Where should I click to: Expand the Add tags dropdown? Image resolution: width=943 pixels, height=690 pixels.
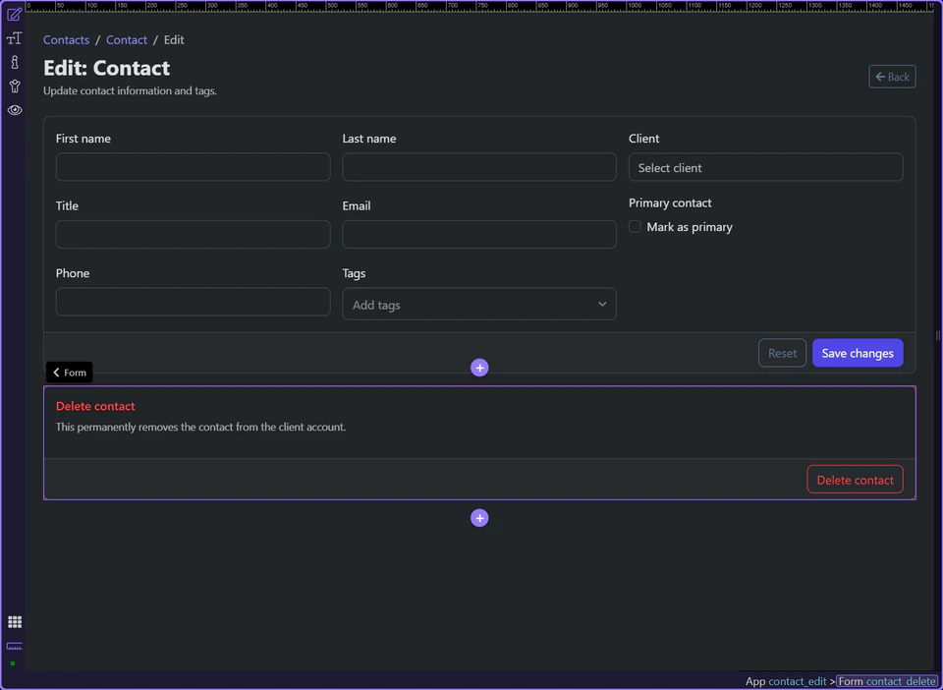479,304
